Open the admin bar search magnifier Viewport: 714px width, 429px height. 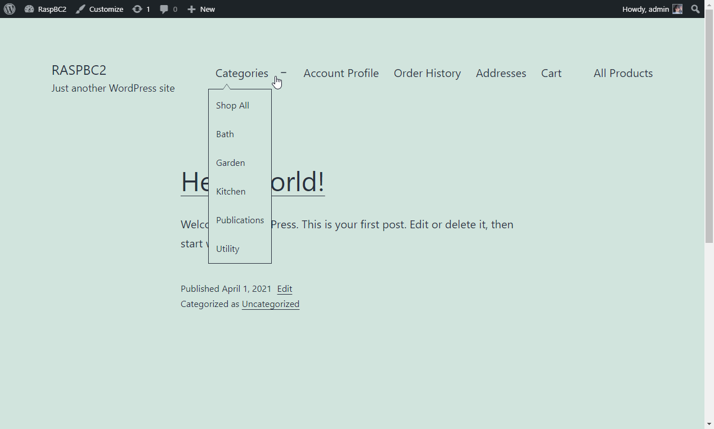tap(695, 9)
